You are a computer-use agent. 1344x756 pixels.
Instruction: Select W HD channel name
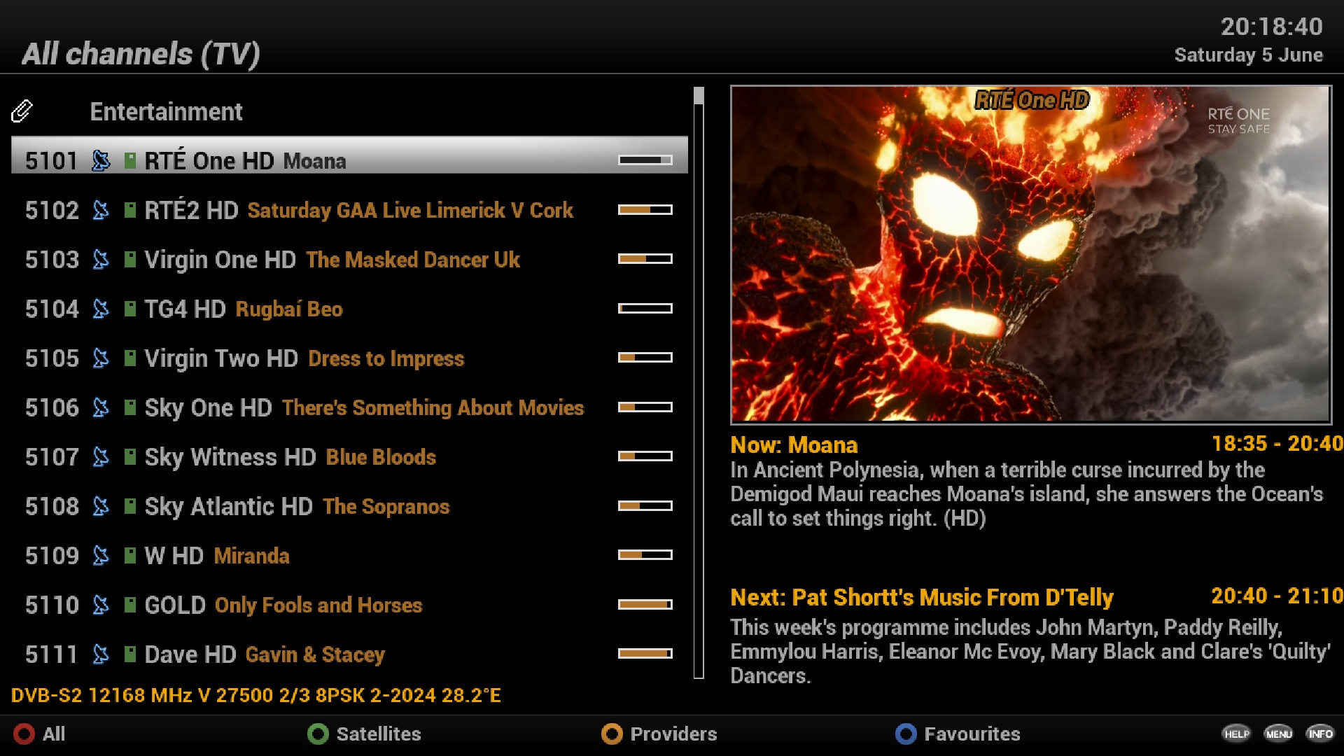pyautogui.click(x=174, y=556)
